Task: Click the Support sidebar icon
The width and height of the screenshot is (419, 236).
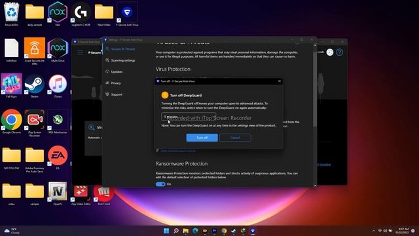Action: 107,94
